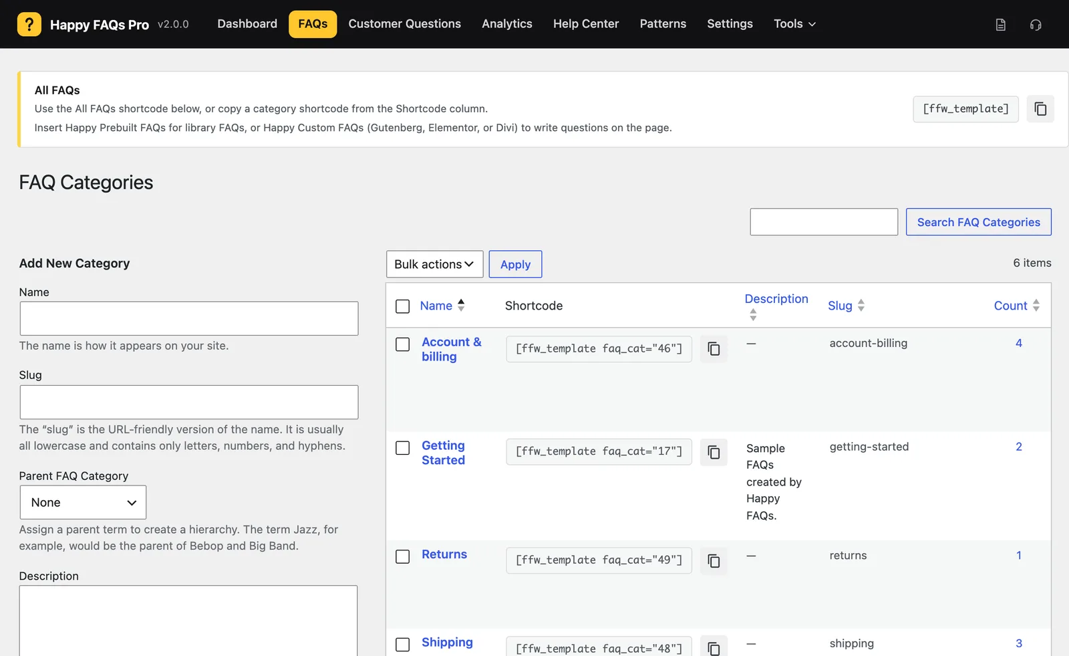Open the Account & billing category link
This screenshot has height=656, width=1069.
[452, 349]
